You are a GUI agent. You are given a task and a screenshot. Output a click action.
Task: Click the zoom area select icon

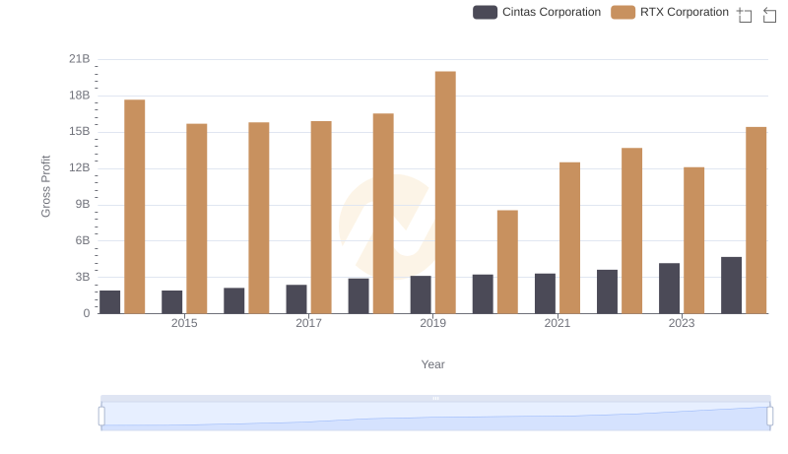point(745,15)
